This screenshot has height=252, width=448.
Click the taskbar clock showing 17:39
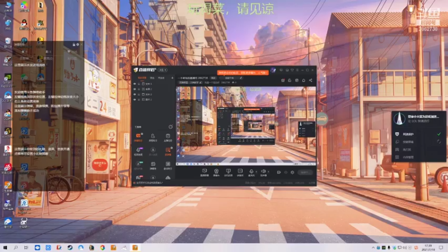tap(428, 248)
